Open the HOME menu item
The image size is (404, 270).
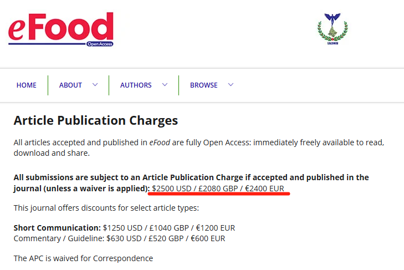pos(26,85)
